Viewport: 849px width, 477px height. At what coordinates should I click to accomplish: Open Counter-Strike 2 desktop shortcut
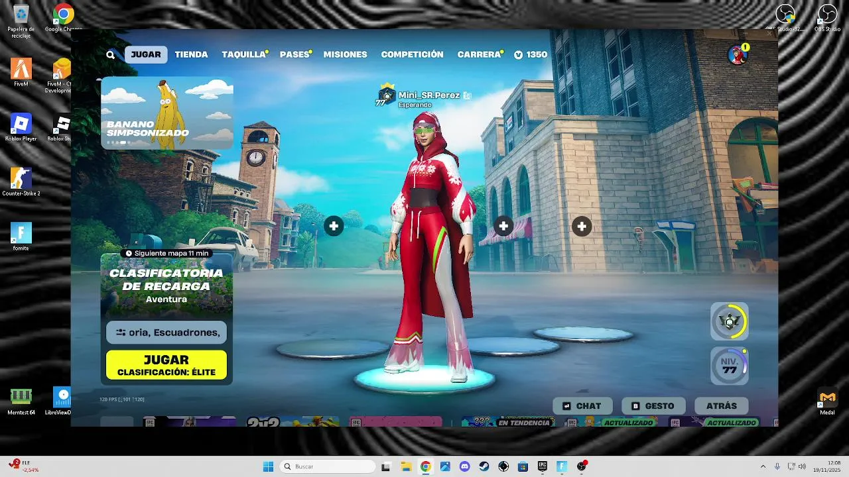21,182
